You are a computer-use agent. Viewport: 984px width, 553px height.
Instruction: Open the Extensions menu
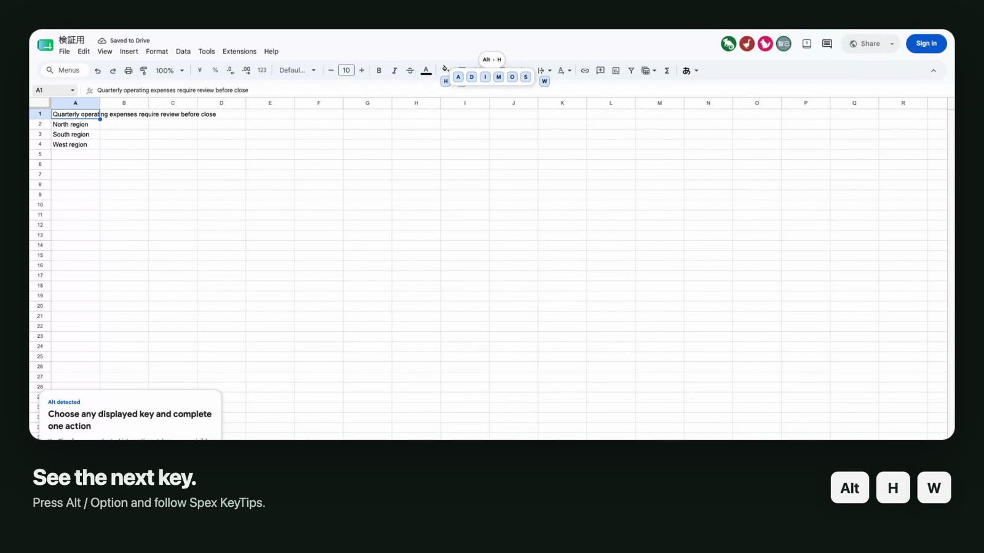239,52
